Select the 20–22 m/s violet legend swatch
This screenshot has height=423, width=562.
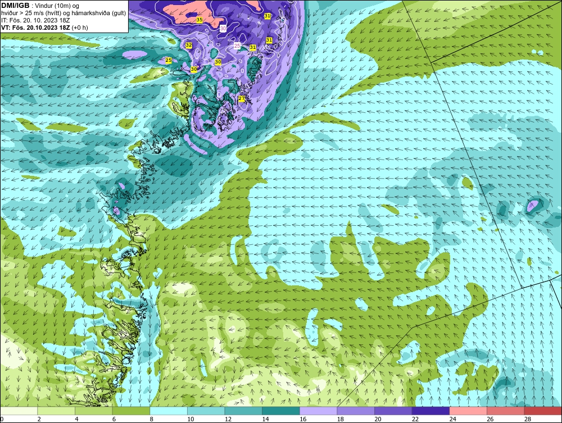(393, 411)
